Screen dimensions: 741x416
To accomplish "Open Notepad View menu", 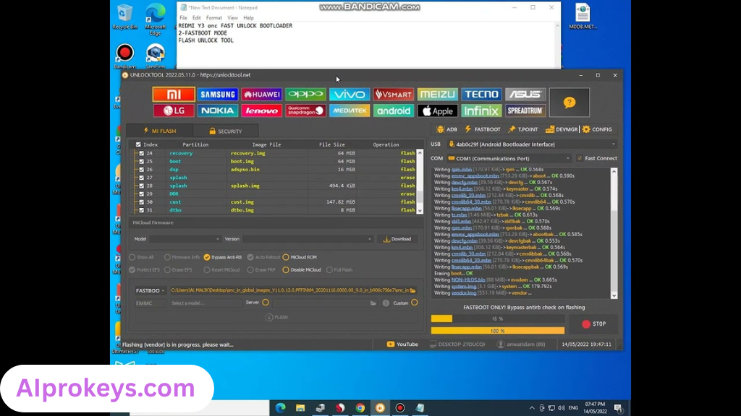I will (x=232, y=18).
